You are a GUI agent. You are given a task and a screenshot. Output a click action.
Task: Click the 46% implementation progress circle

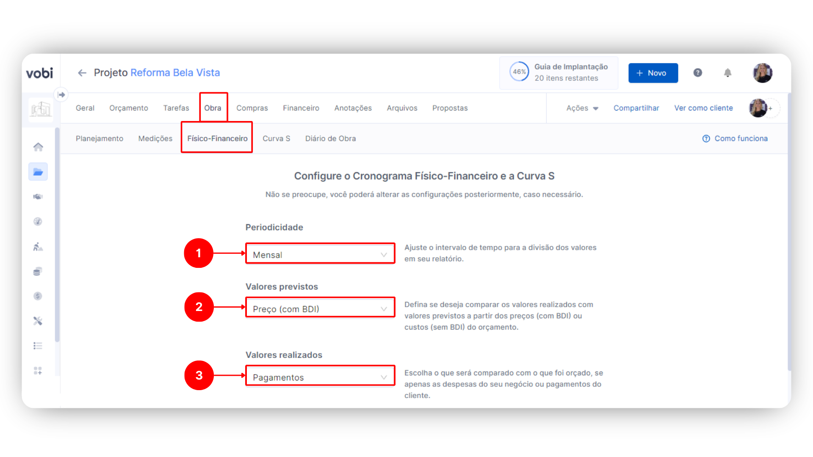[x=519, y=72]
